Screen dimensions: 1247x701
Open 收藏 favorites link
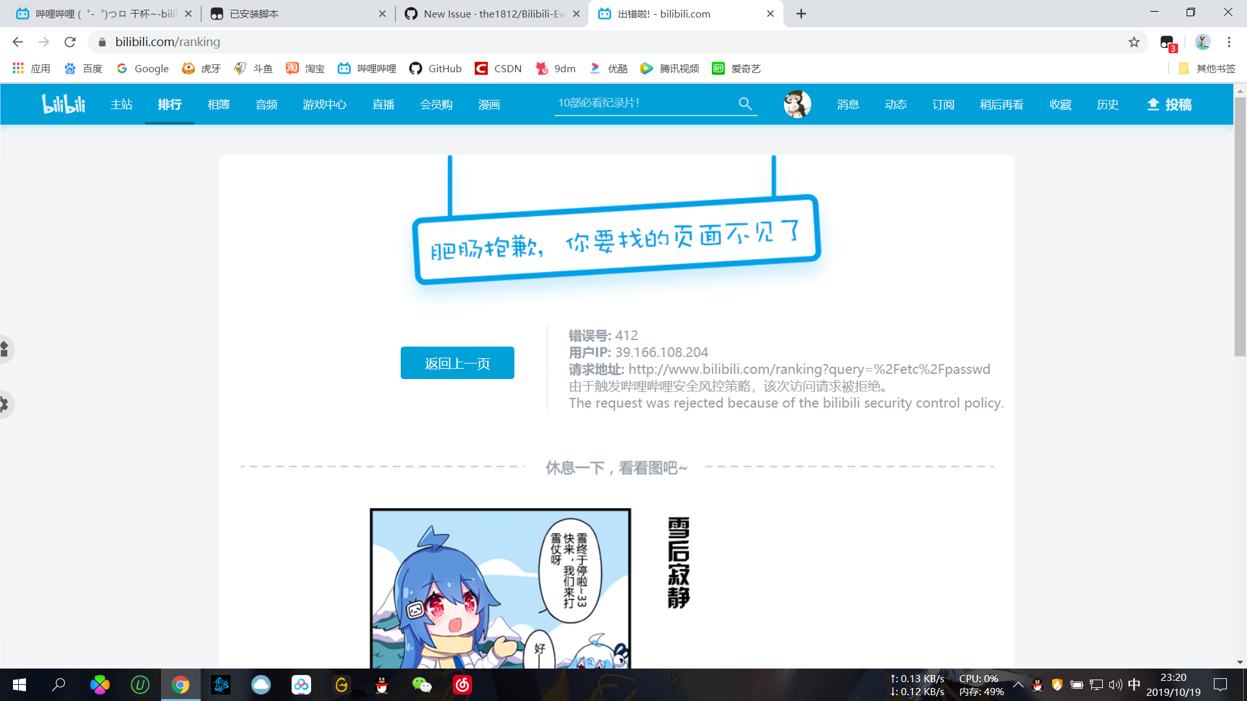[x=1060, y=105]
